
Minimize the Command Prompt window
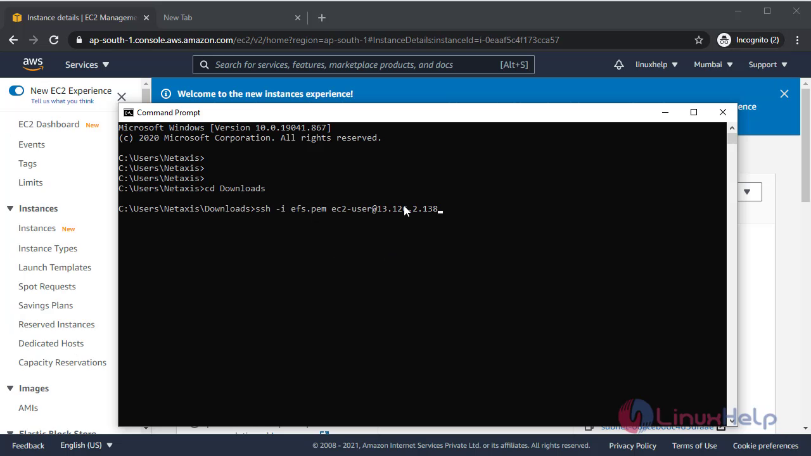[x=665, y=112]
